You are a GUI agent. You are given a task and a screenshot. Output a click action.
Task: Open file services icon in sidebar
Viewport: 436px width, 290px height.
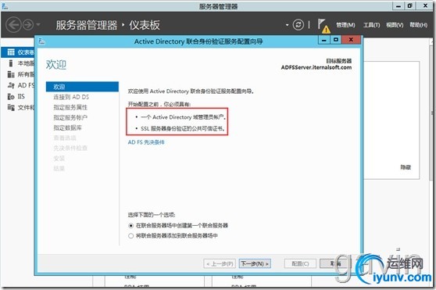11,107
